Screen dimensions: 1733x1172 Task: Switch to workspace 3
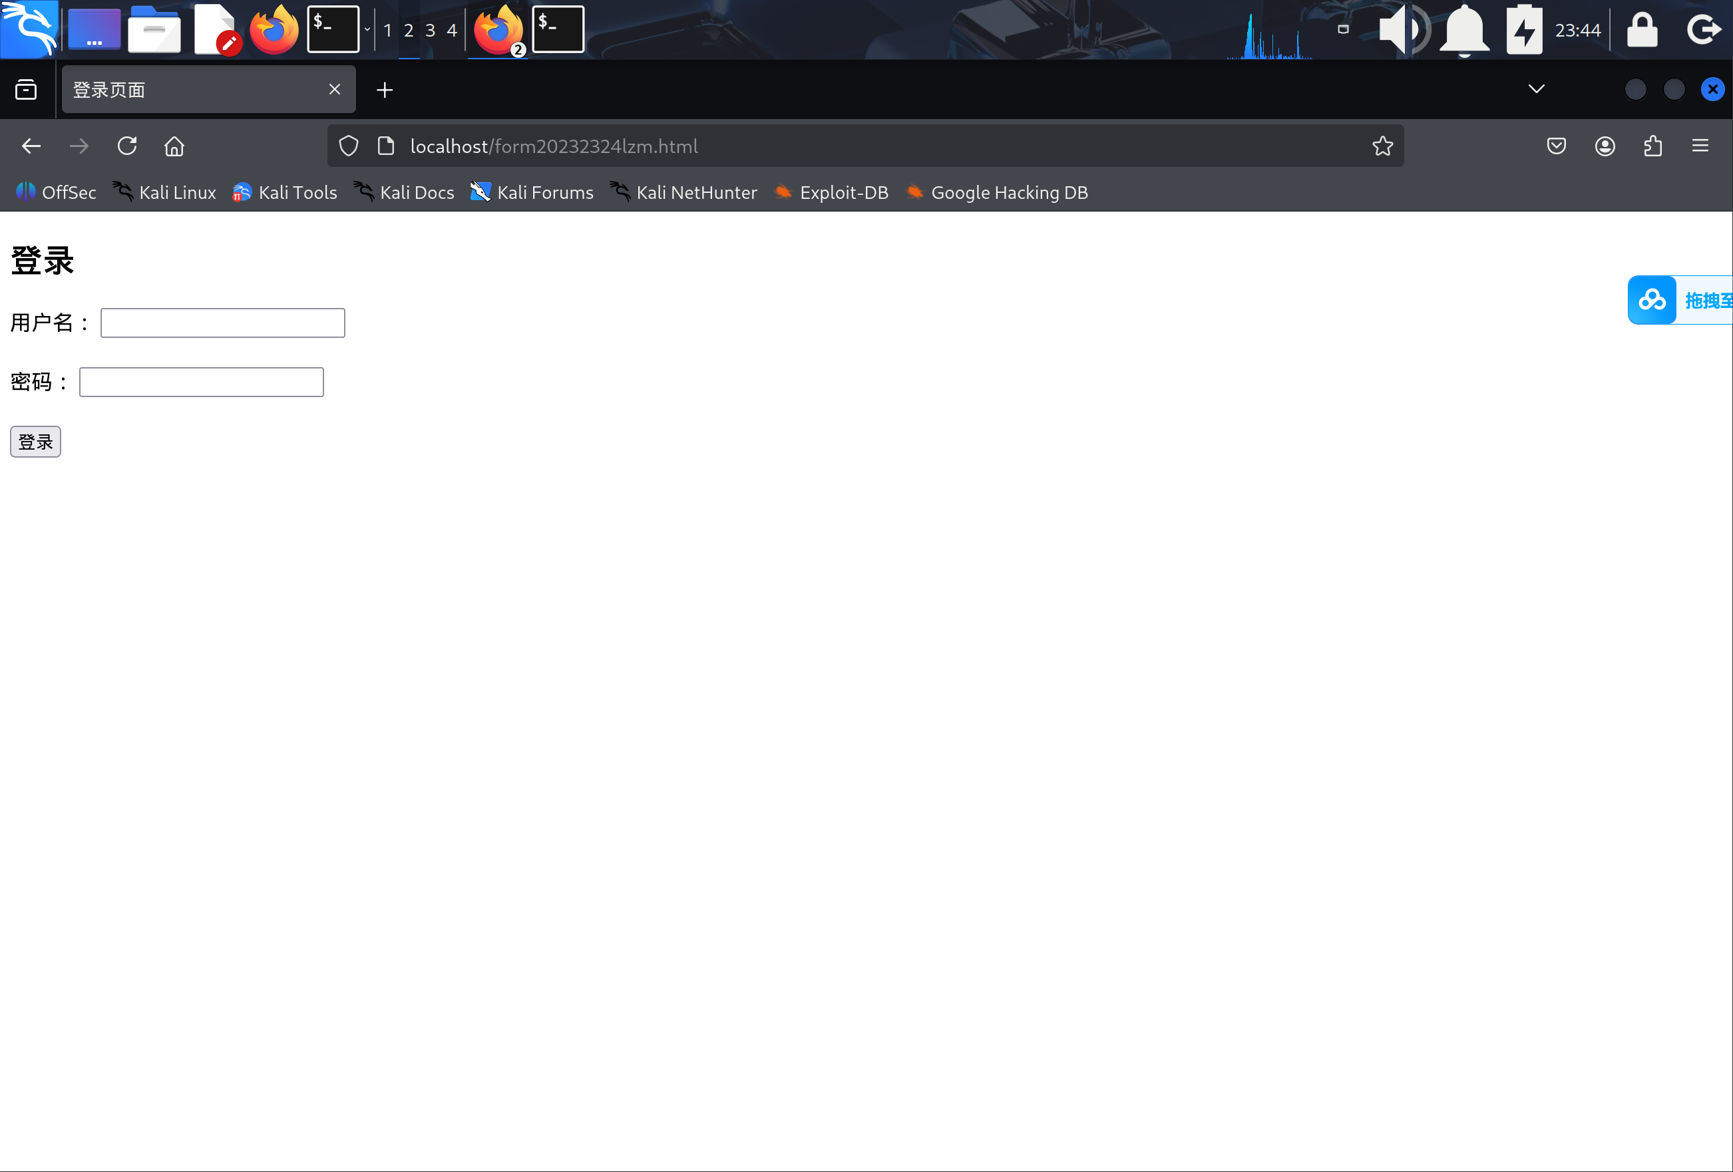[431, 31]
